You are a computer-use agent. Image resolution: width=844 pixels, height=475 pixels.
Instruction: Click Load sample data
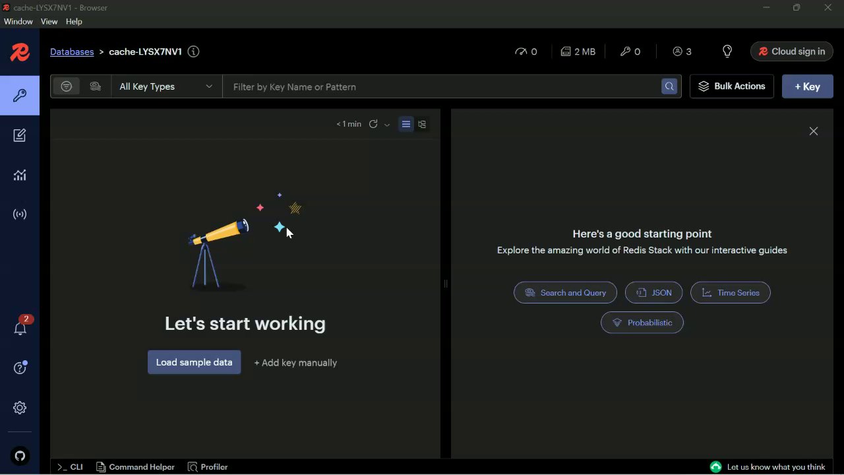(x=194, y=362)
